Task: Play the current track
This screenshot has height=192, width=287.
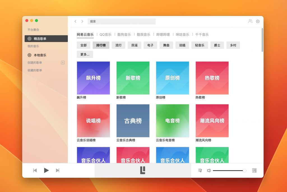Action: point(47,170)
